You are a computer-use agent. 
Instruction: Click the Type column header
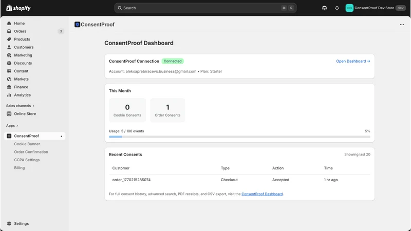pos(225,168)
